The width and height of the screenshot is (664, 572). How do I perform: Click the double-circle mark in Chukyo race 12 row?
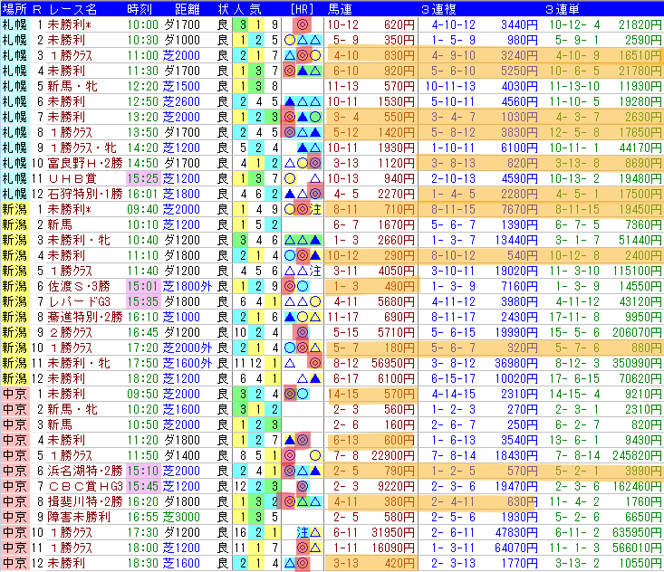(x=303, y=563)
